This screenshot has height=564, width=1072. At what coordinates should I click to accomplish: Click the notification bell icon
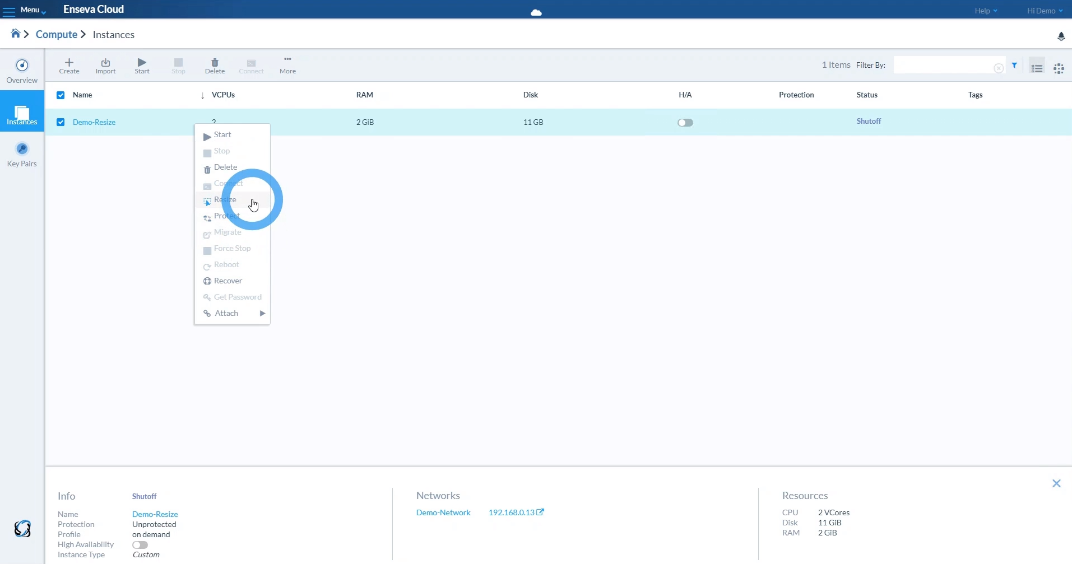click(x=1061, y=36)
